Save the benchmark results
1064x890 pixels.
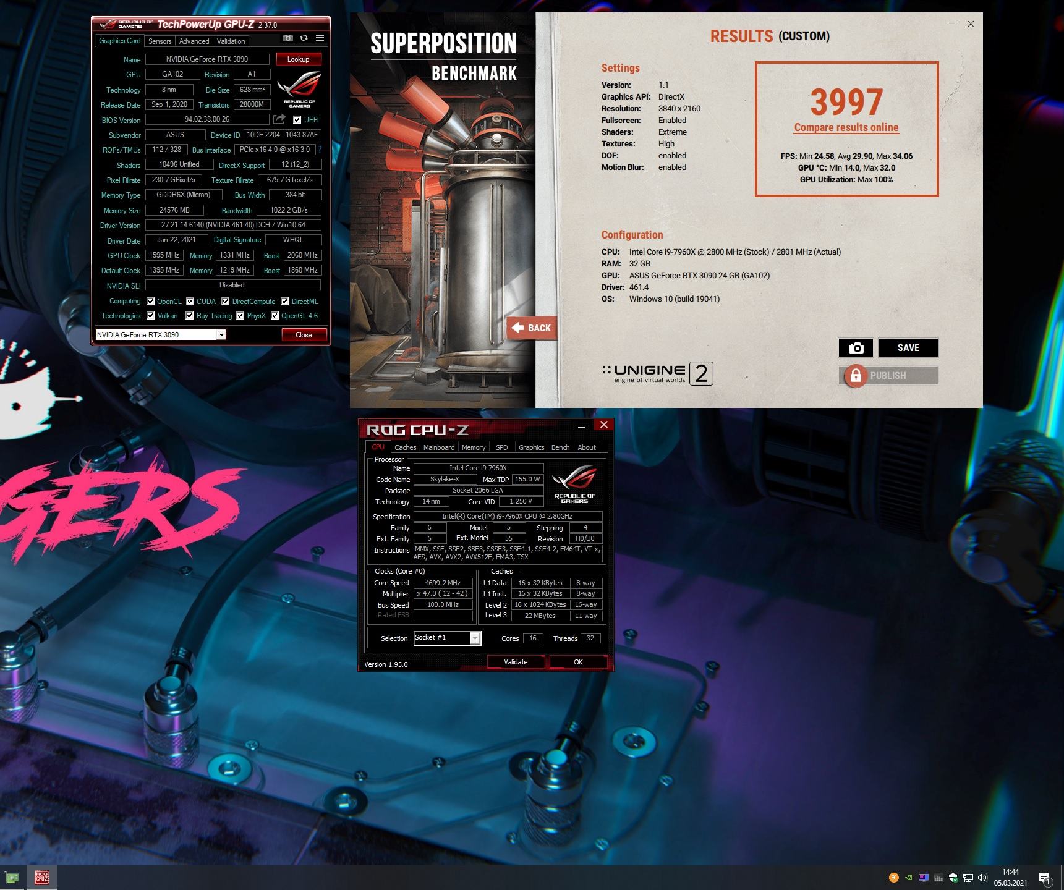pos(908,348)
